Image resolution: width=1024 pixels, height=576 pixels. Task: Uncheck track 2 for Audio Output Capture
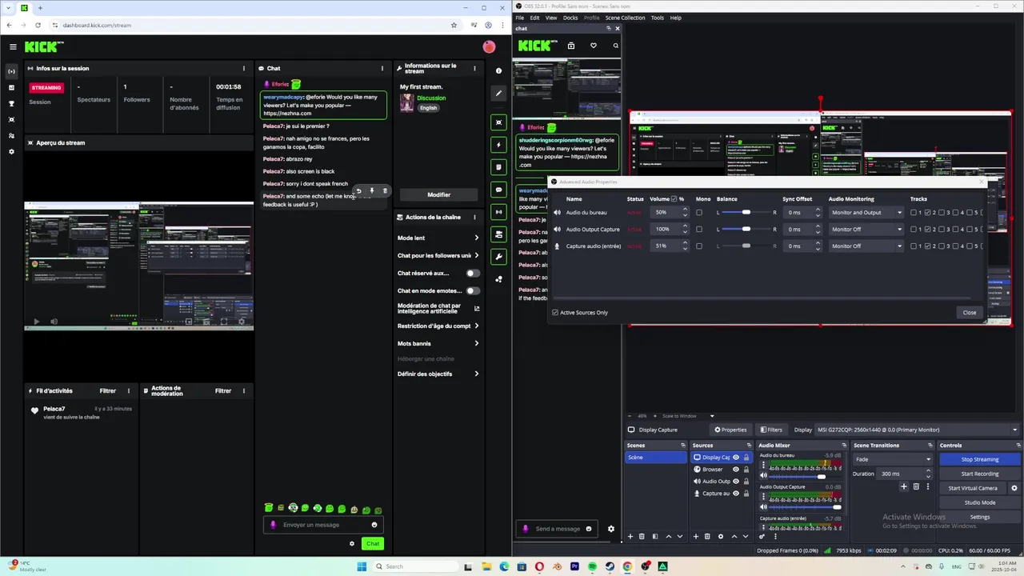(x=927, y=230)
